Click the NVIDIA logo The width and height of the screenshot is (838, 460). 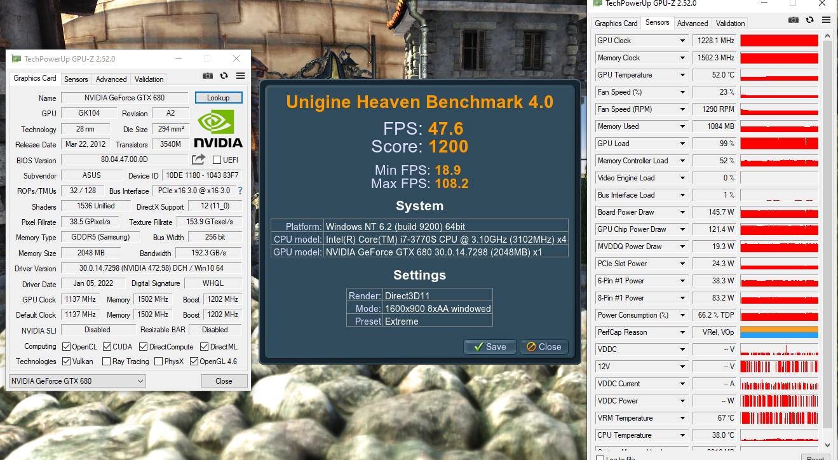[218, 129]
